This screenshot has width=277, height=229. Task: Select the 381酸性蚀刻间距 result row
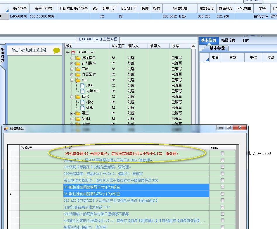(x=136, y=194)
